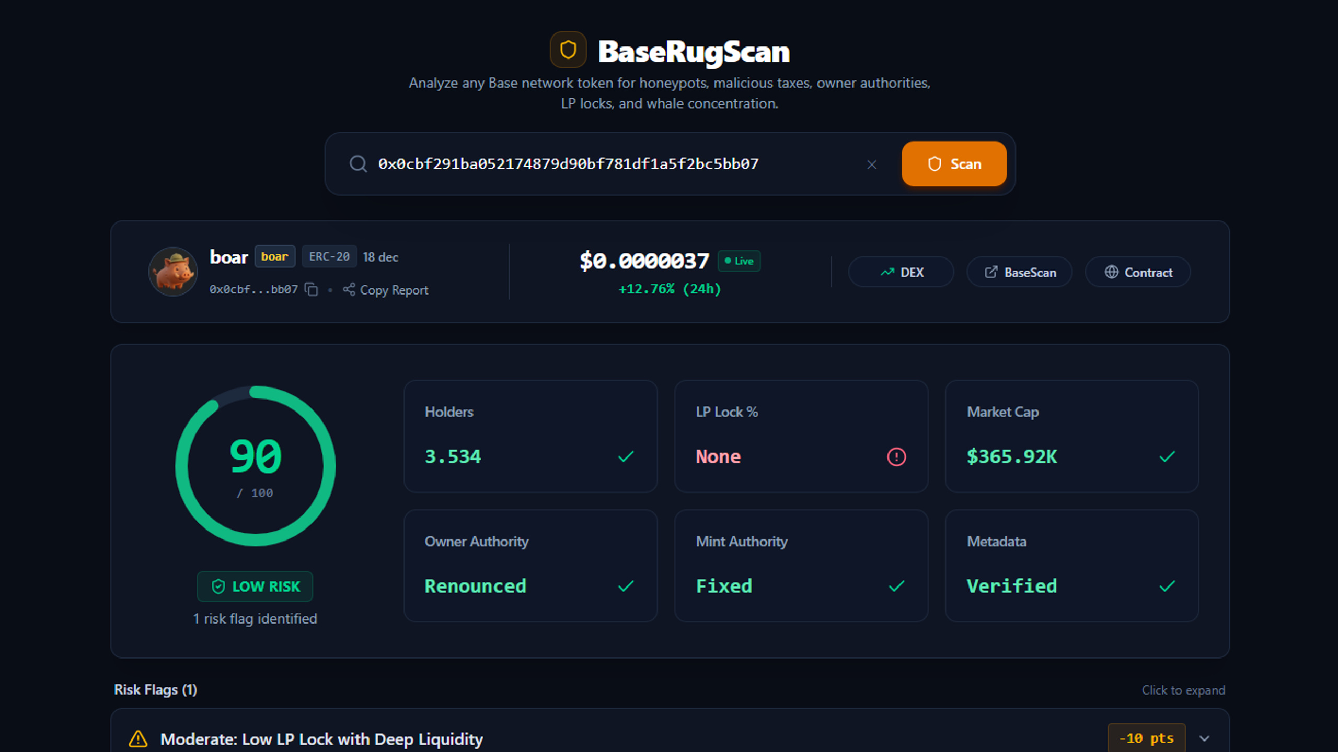Click the Click to expand hint
Screen dimensions: 1338x752
(x=1183, y=690)
